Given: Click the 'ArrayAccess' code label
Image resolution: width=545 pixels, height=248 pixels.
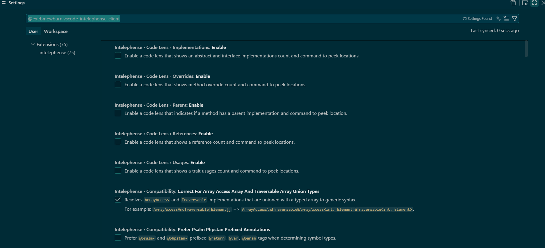Looking at the screenshot, I should click(x=157, y=200).
